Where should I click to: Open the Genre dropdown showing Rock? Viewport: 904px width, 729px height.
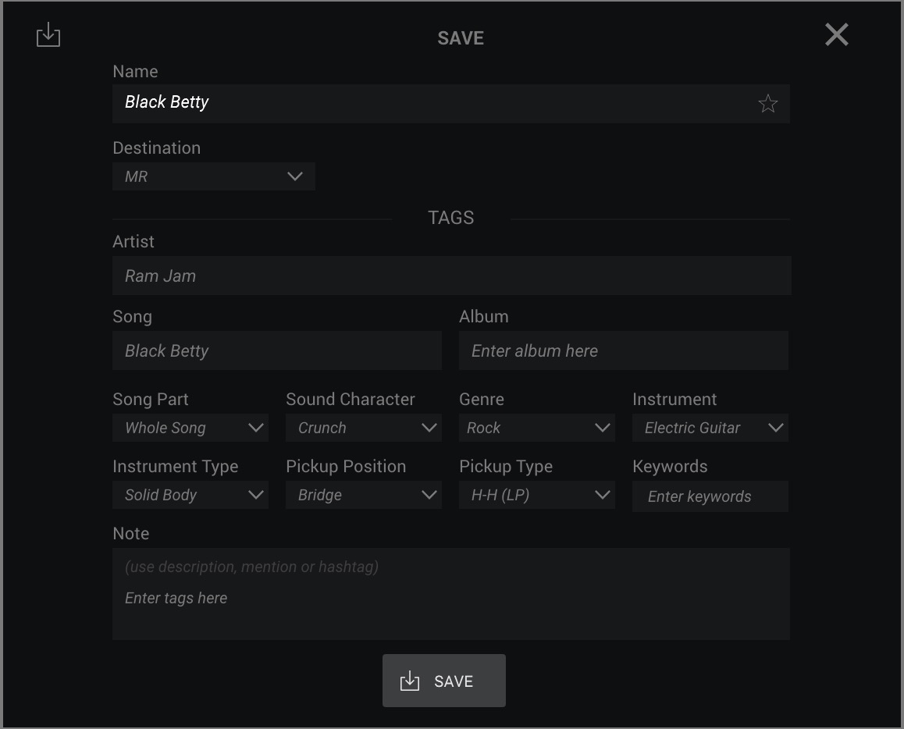tap(537, 428)
